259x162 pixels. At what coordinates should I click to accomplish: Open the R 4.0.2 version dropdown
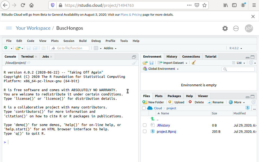(x=236, y=48)
